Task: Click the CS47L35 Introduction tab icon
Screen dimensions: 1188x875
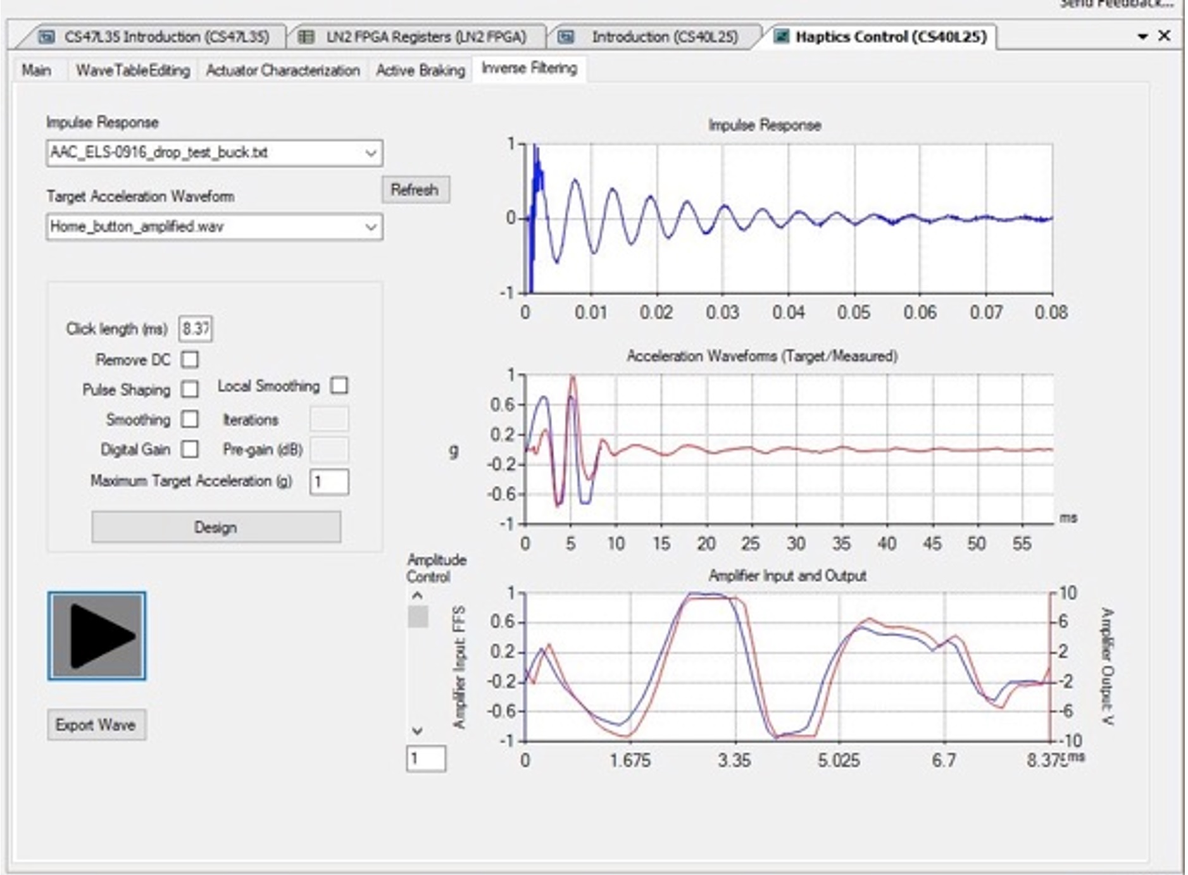Action: point(46,38)
